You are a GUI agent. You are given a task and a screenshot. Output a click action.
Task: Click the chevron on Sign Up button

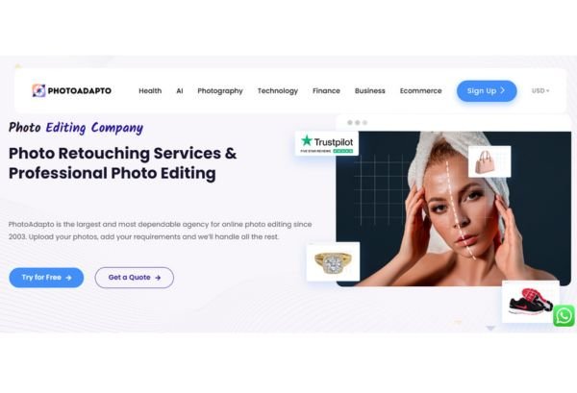(x=503, y=90)
